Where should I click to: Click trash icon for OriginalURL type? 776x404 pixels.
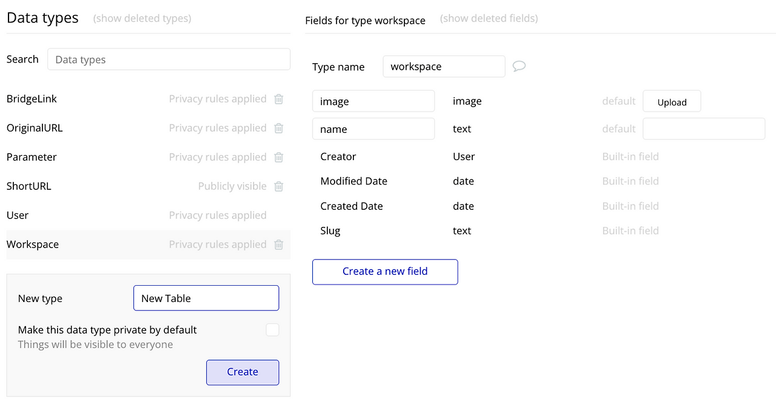(279, 128)
